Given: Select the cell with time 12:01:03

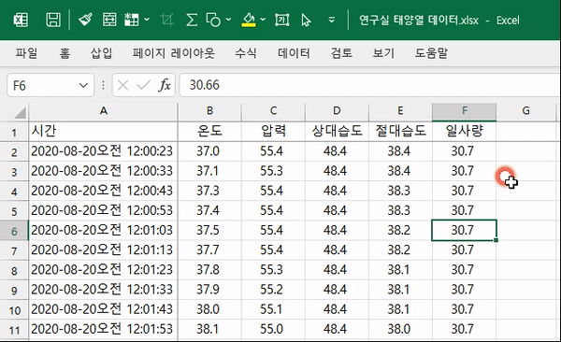Looking at the screenshot, I should point(104,231).
